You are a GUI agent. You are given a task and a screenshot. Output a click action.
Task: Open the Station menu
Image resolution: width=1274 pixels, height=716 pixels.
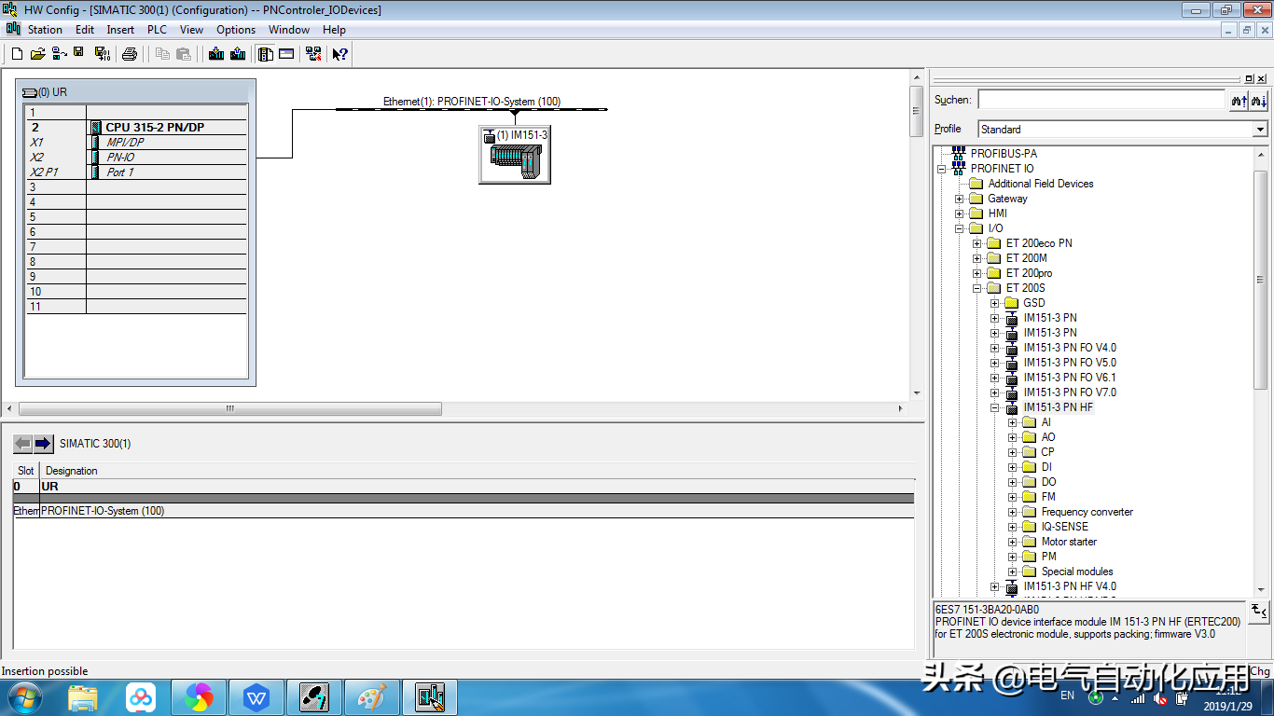click(x=45, y=30)
